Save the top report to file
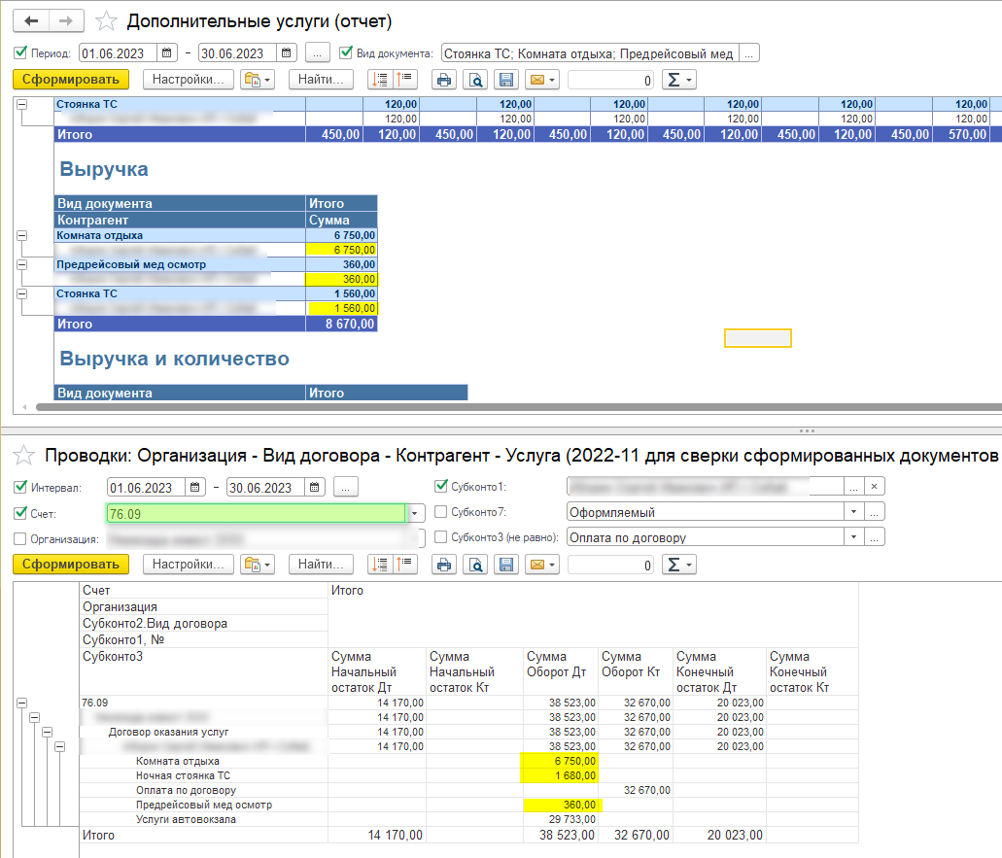 pos(504,80)
